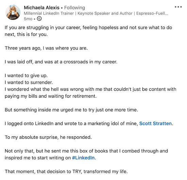Screen dimensions: 187x180
Task: Open Michaela Alexis's profile photo
Action: click(x=13, y=12)
